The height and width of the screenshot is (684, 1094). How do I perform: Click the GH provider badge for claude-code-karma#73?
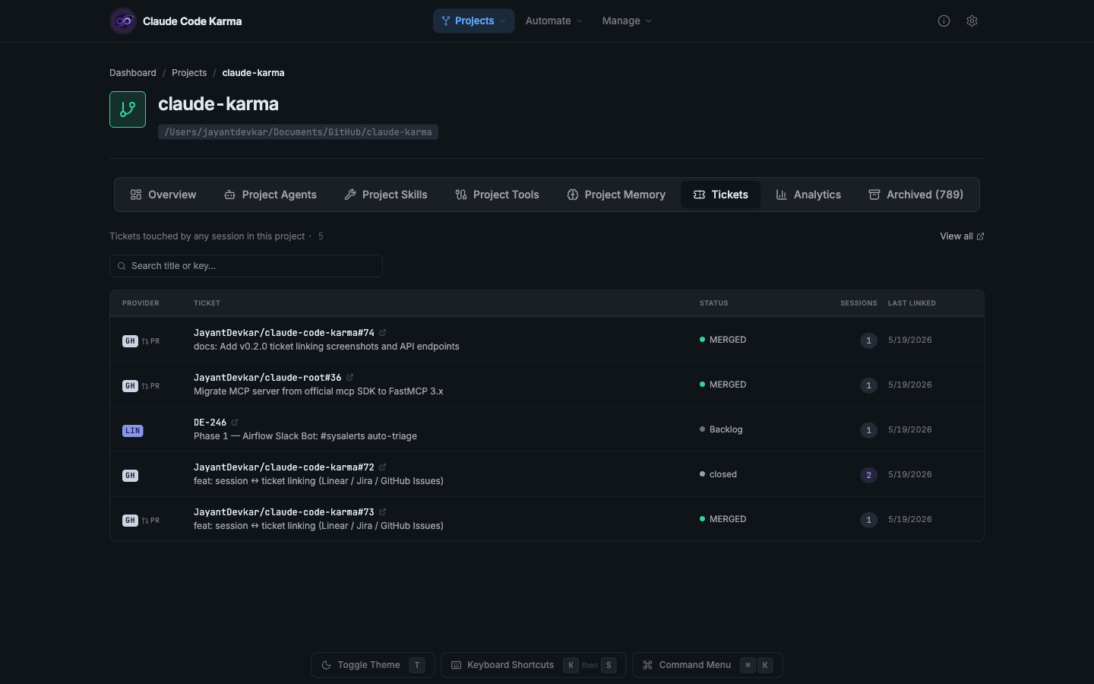(x=130, y=521)
